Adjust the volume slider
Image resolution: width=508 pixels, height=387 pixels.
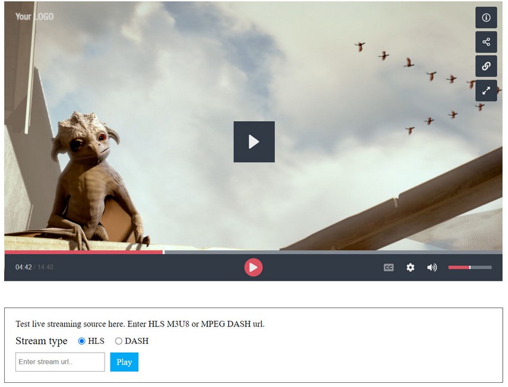click(470, 267)
